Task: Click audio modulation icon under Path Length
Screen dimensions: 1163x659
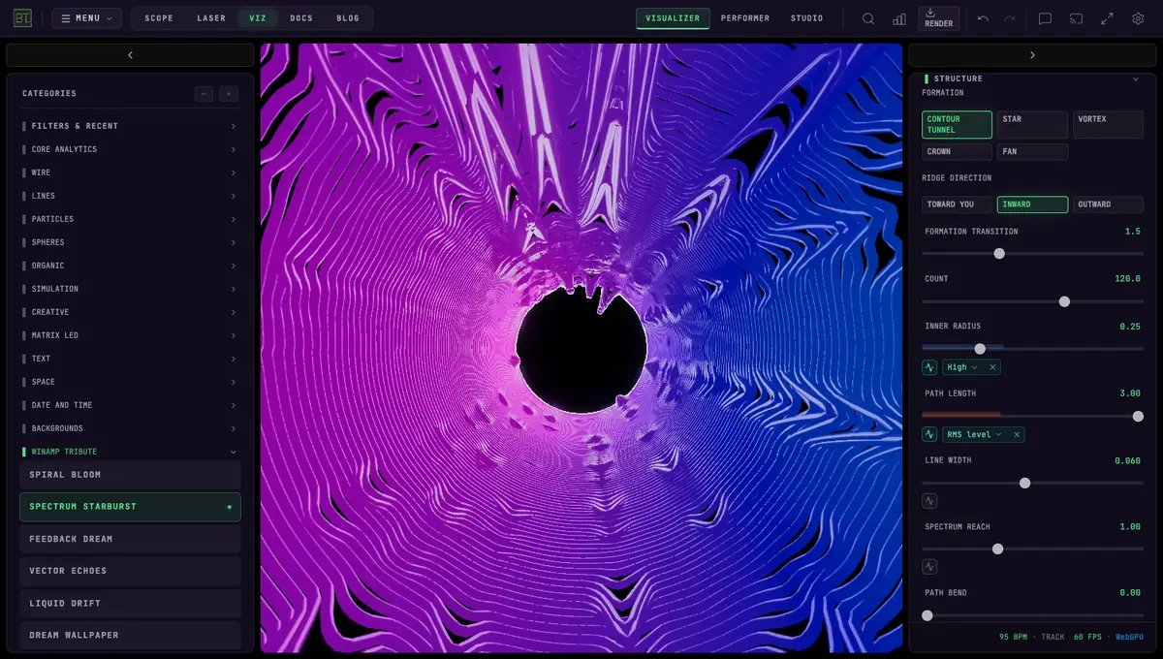Action: 929,434
